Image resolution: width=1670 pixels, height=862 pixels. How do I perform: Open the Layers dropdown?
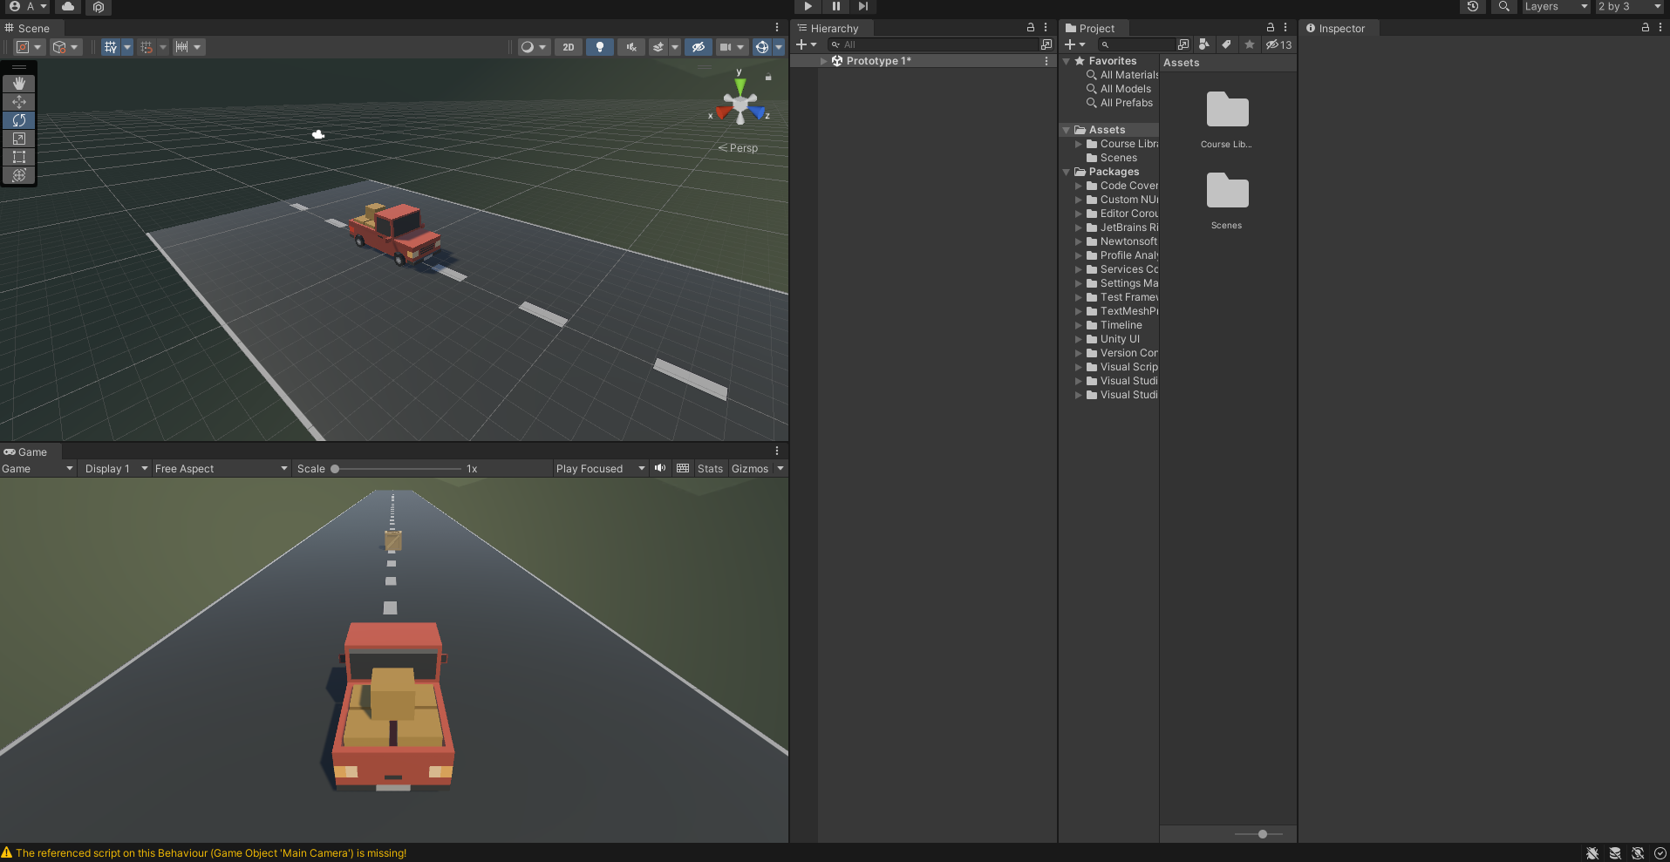tap(1556, 7)
